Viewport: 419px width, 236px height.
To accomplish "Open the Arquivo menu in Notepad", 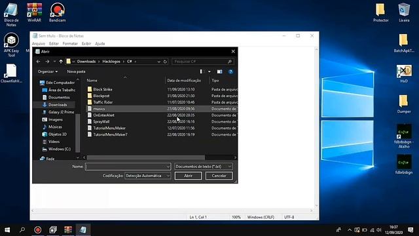I will click(39, 44).
